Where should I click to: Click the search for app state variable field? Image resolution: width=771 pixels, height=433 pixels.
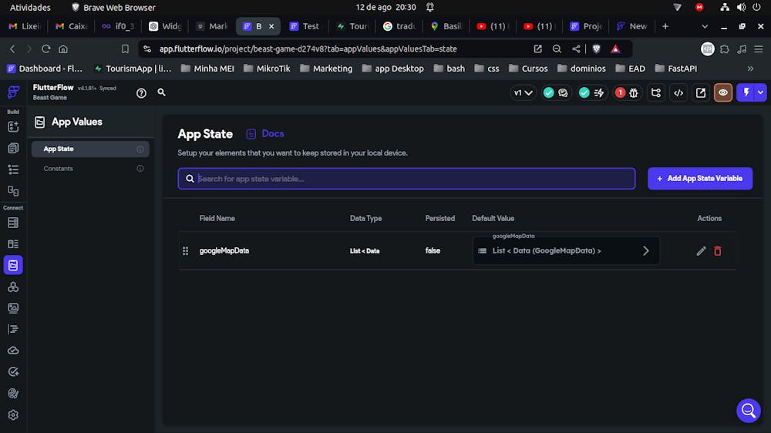point(407,179)
